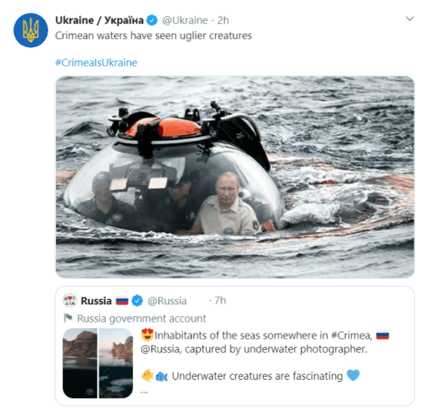Click the Russian flag emoji beside Russia name
Viewport: 439px width, 420px height.
point(122,301)
